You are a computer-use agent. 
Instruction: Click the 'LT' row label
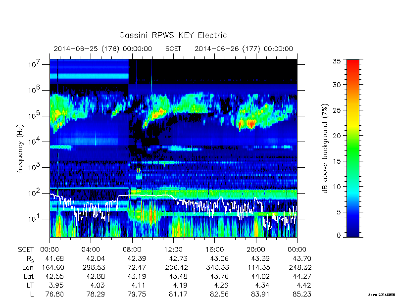pyautogui.click(x=30, y=285)
